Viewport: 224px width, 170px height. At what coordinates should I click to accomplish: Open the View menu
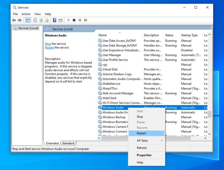point(38,14)
